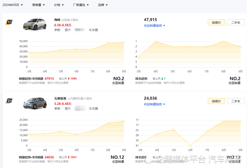Click the 2nd place rank badge beside 五菱缤果

(x=9, y=101)
